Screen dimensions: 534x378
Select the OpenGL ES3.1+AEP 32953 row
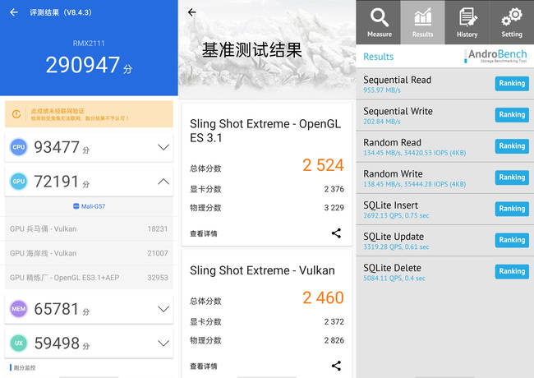tap(89, 278)
